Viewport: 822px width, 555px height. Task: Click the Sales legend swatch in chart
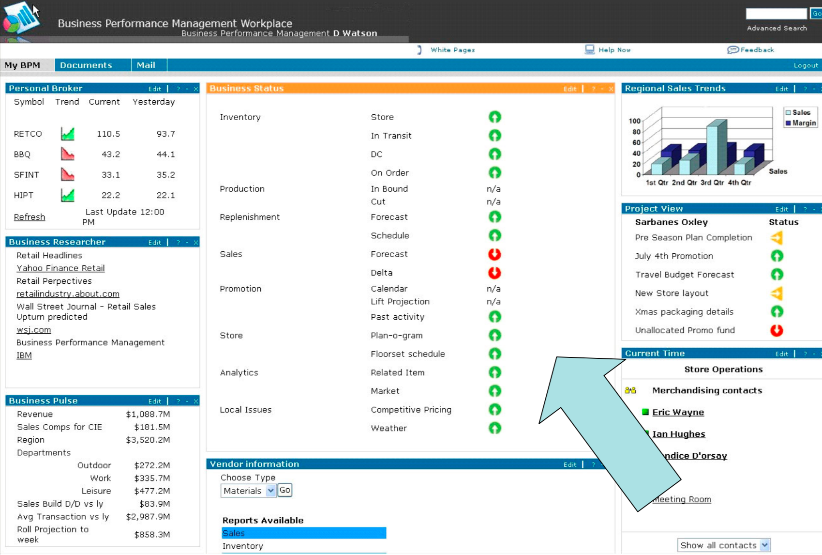(788, 112)
